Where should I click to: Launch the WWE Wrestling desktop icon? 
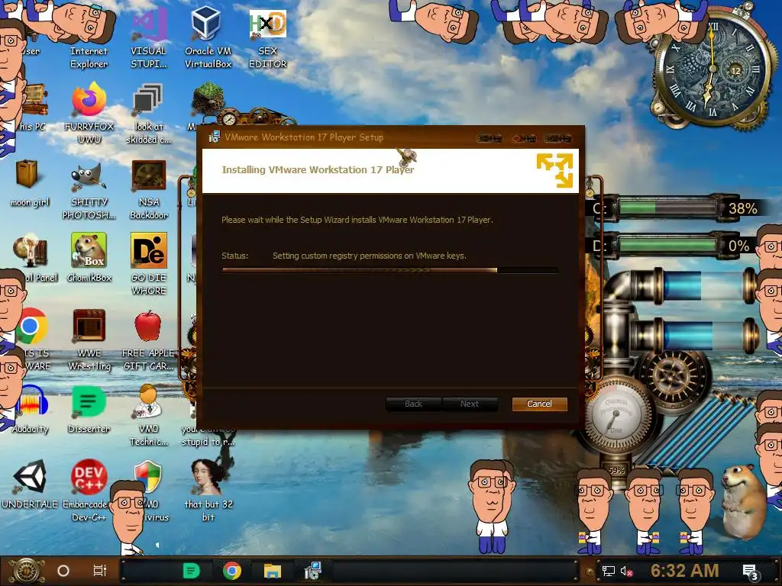coord(89,340)
